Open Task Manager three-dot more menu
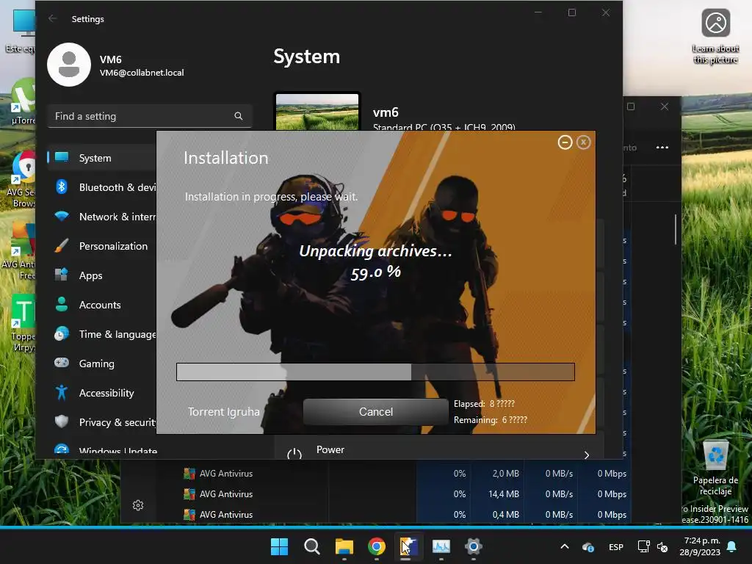The image size is (752, 564). pyautogui.click(x=662, y=147)
